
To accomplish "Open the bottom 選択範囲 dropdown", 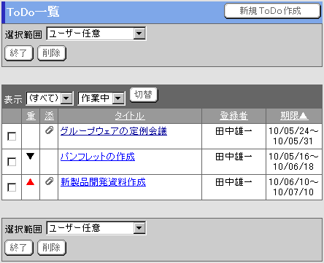I will click(96, 228).
